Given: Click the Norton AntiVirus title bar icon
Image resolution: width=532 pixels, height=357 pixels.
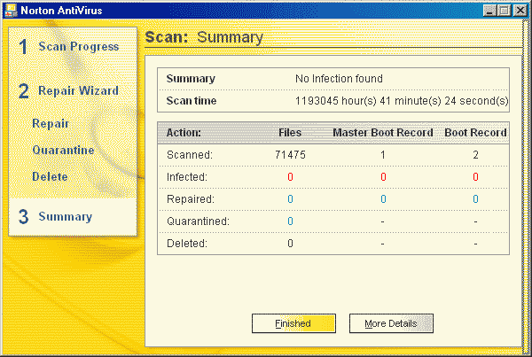Looking at the screenshot, I should pos(10,10).
